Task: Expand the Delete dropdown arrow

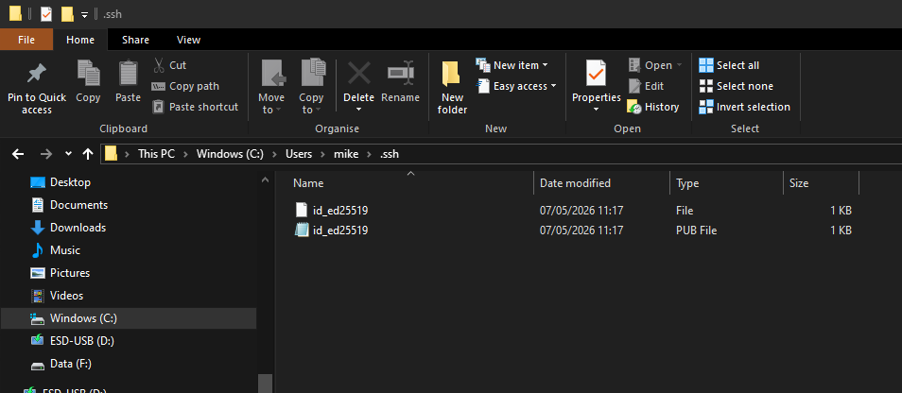Action: coord(359,110)
